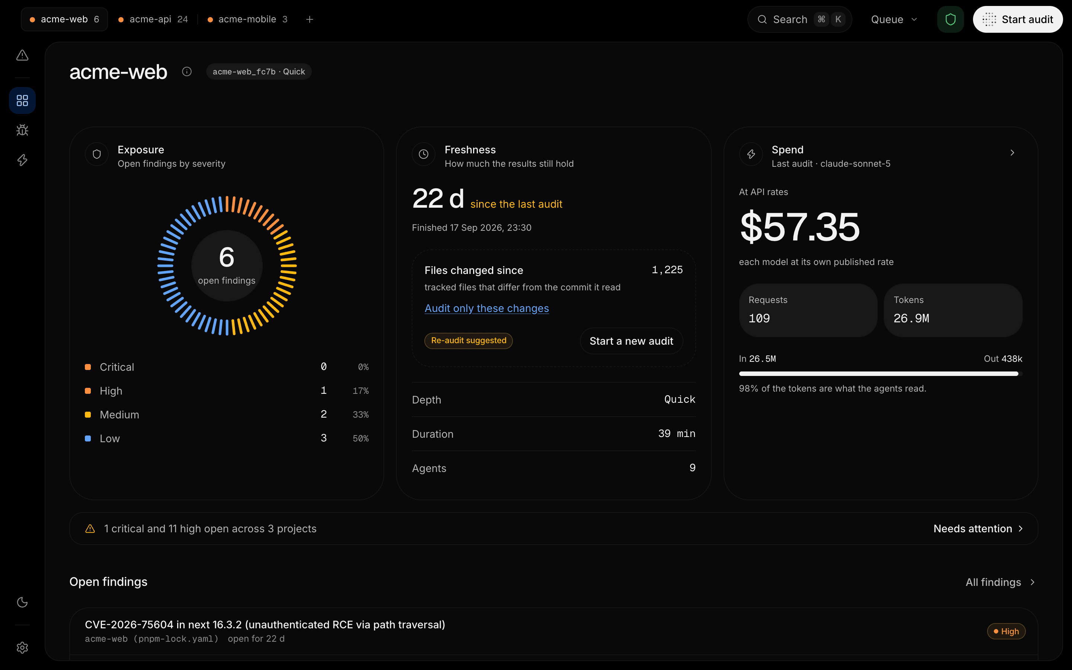Click the Depth Quick row

tap(554, 400)
